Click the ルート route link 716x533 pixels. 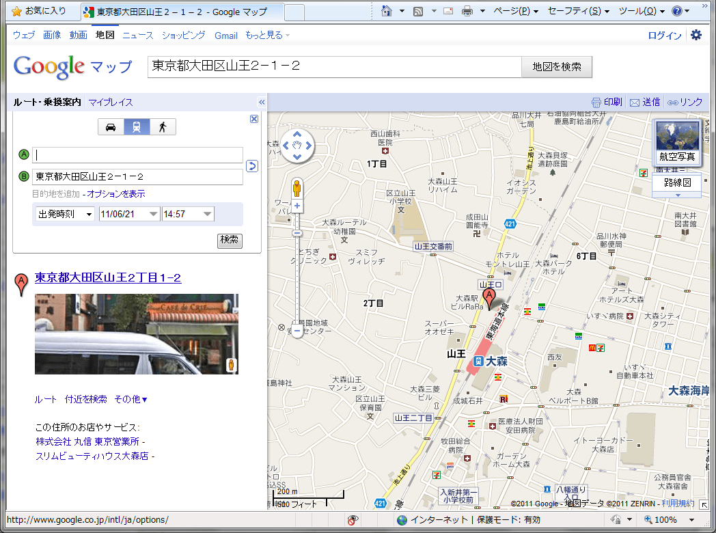pos(46,399)
